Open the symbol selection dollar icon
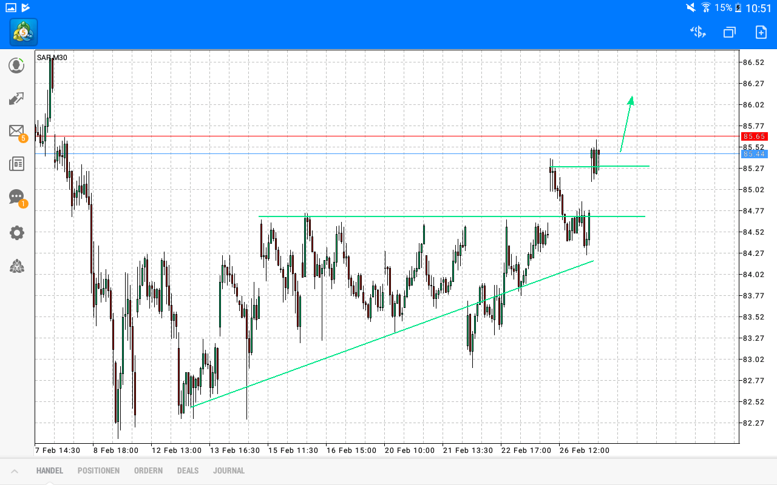This screenshot has height=485, width=777. (698, 32)
